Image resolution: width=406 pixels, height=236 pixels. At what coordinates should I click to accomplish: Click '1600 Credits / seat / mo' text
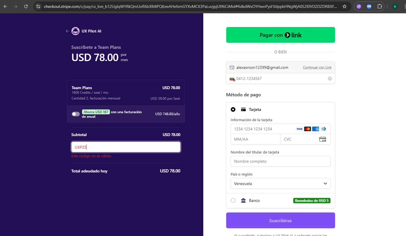(90, 93)
